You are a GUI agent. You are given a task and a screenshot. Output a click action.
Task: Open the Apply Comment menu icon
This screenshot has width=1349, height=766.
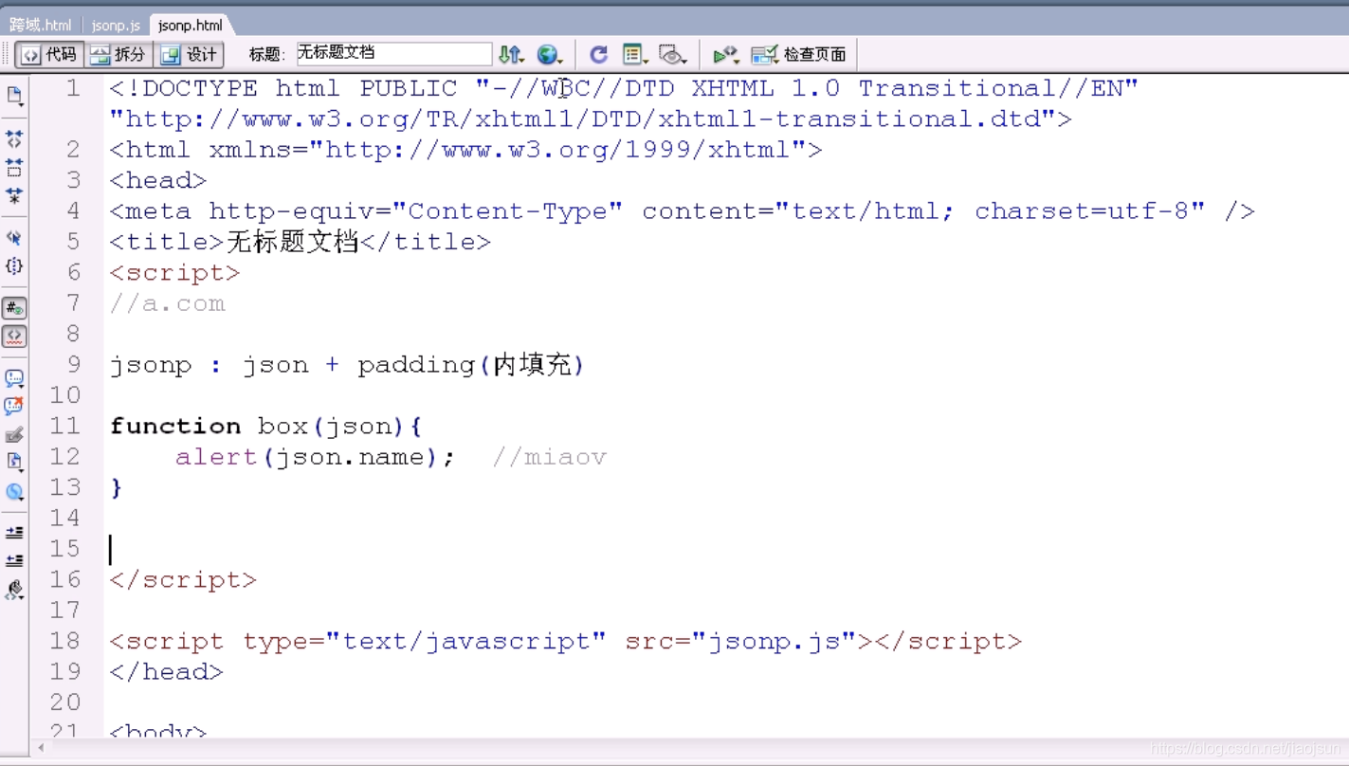pyautogui.click(x=14, y=379)
